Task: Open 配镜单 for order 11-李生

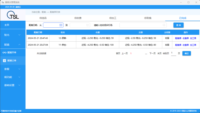Action: pyautogui.click(x=178, y=45)
